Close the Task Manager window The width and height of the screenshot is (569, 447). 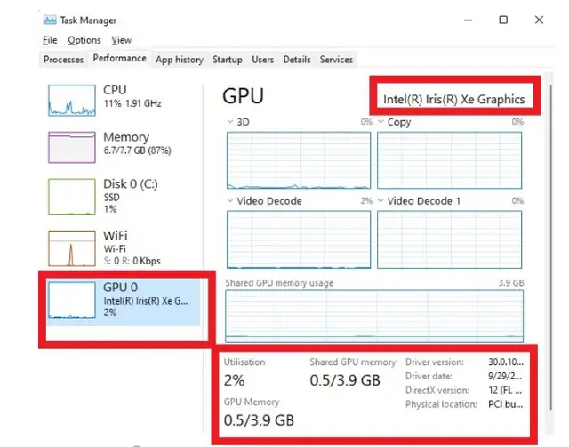540,20
